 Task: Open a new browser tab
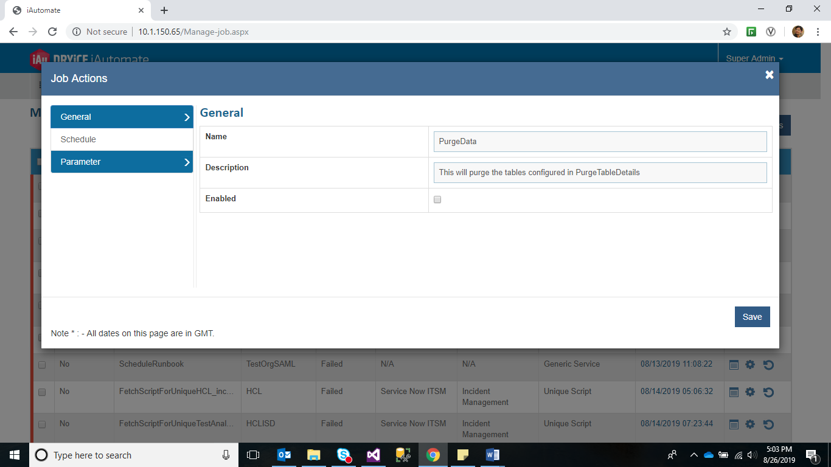pyautogui.click(x=164, y=10)
